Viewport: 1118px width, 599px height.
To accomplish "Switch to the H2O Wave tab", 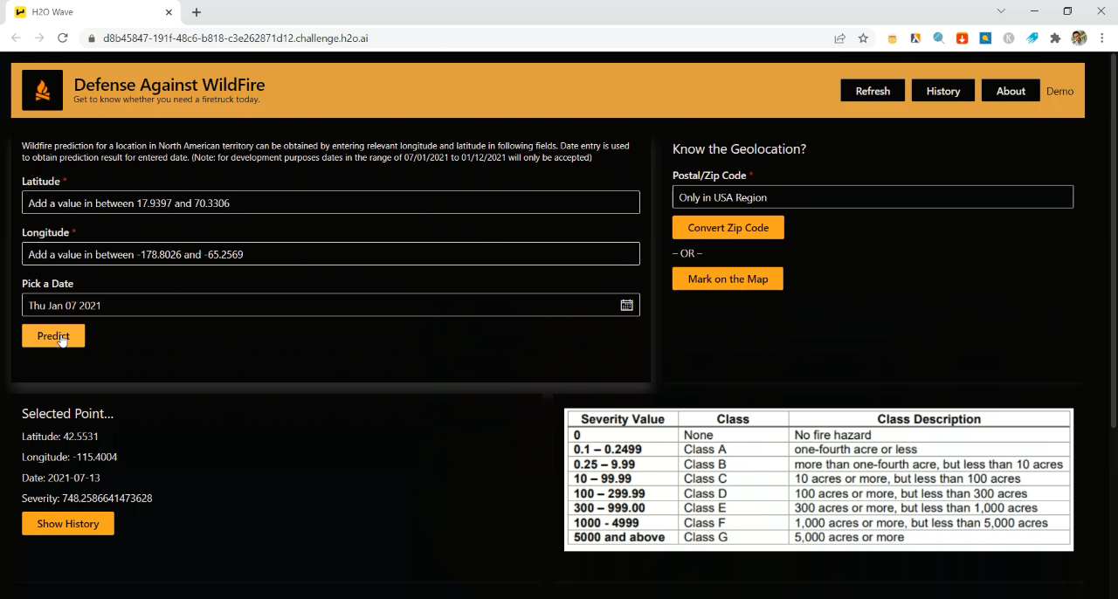I will point(87,12).
